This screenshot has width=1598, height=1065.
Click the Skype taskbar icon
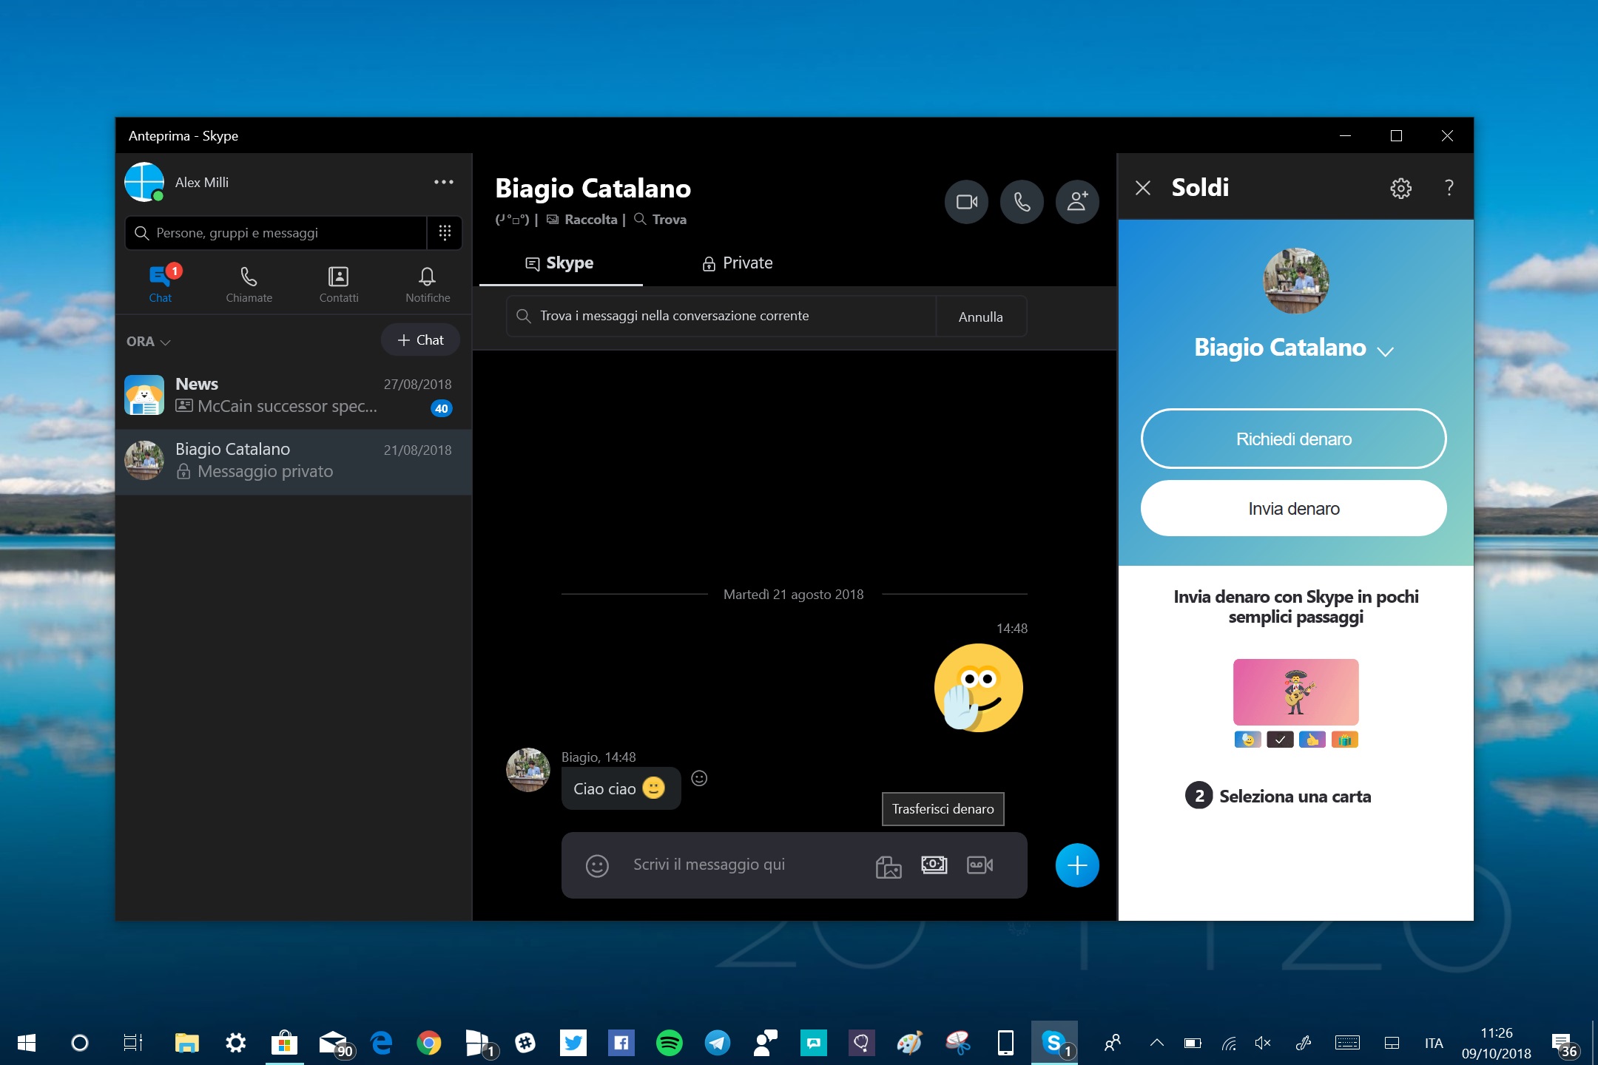[x=1054, y=1043]
